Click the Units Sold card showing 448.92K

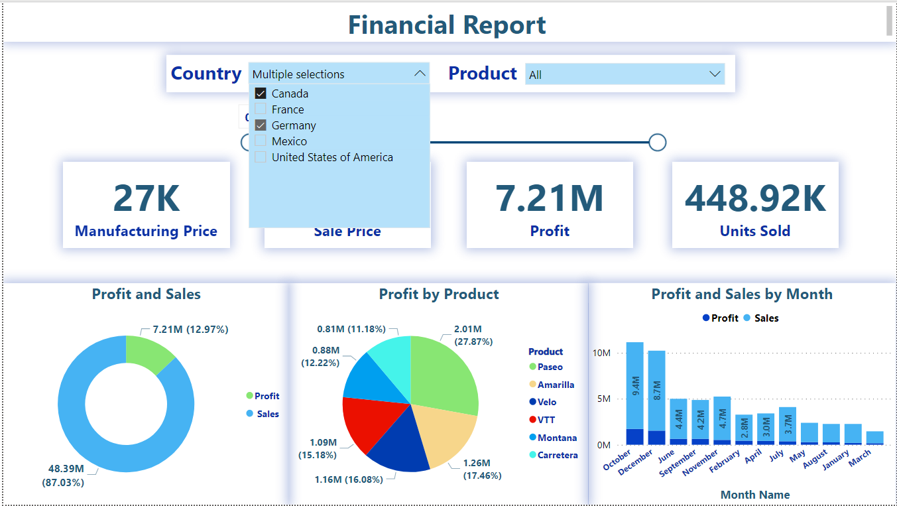click(754, 203)
